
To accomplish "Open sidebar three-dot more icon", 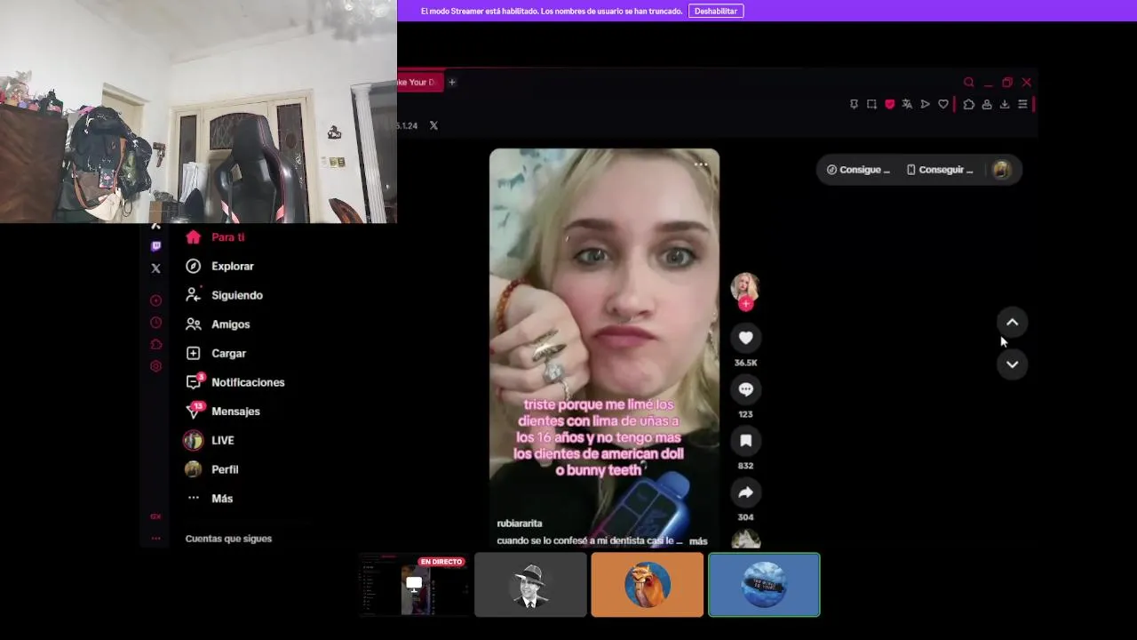I will coord(155,538).
